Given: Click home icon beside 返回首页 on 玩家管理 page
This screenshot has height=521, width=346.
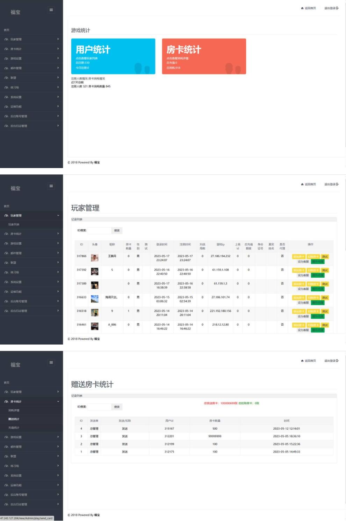Looking at the screenshot, I should tap(302, 185).
